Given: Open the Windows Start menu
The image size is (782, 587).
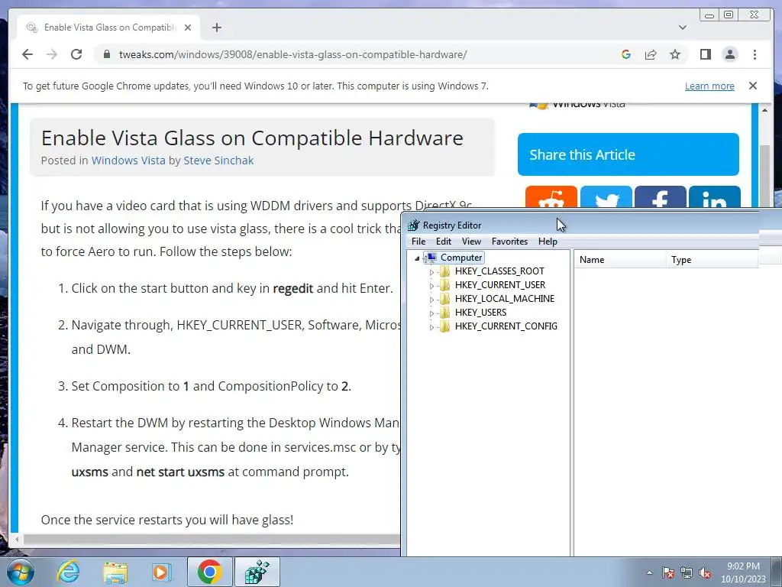Looking at the screenshot, I should coord(21,572).
